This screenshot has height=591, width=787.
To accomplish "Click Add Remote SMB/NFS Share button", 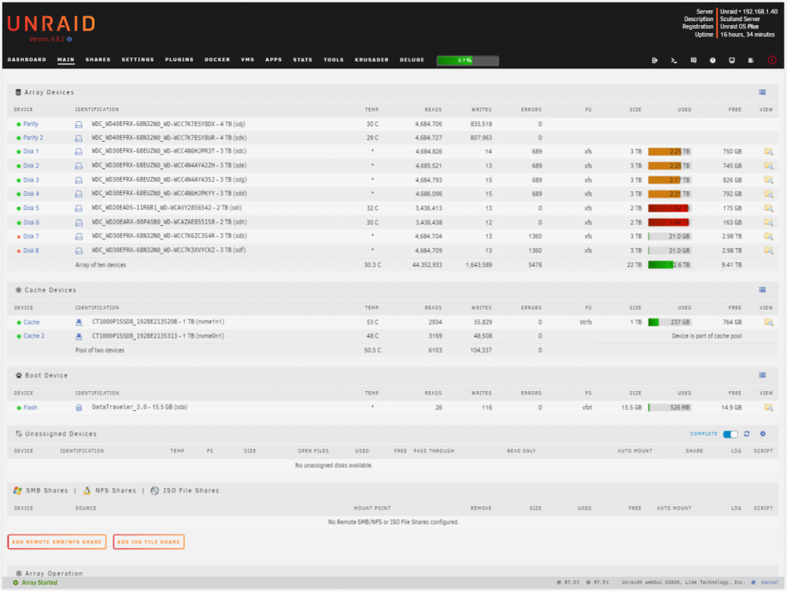I will click(57, 542).
